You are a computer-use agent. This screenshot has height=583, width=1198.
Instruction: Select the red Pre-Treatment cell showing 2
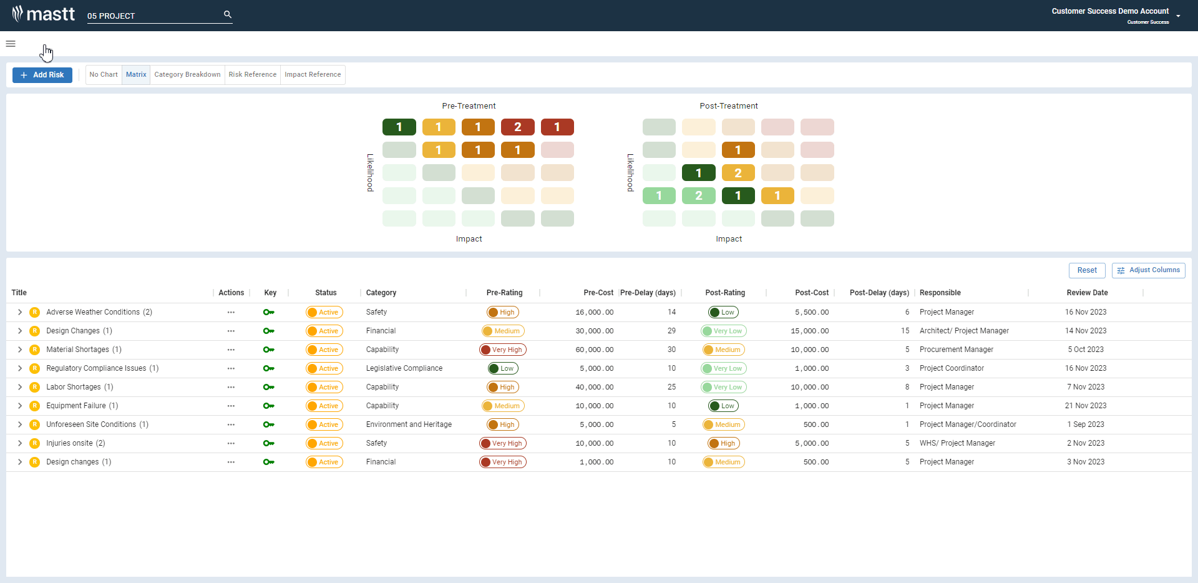click(x=517, y=127)
